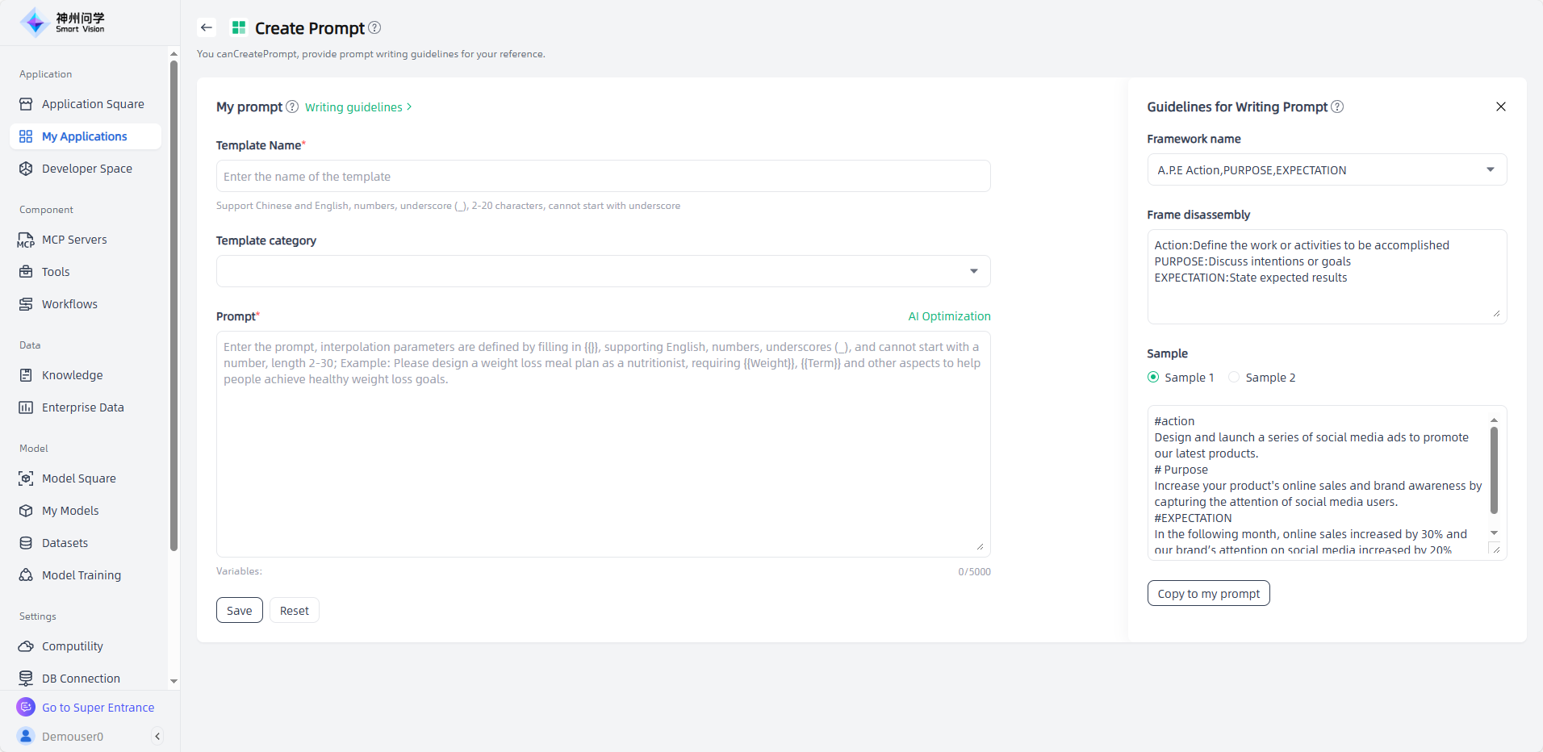Screen dimensions: 1543x752
Task: Click the Knowledge sidebar icon
Action: [x=26, y=375]
